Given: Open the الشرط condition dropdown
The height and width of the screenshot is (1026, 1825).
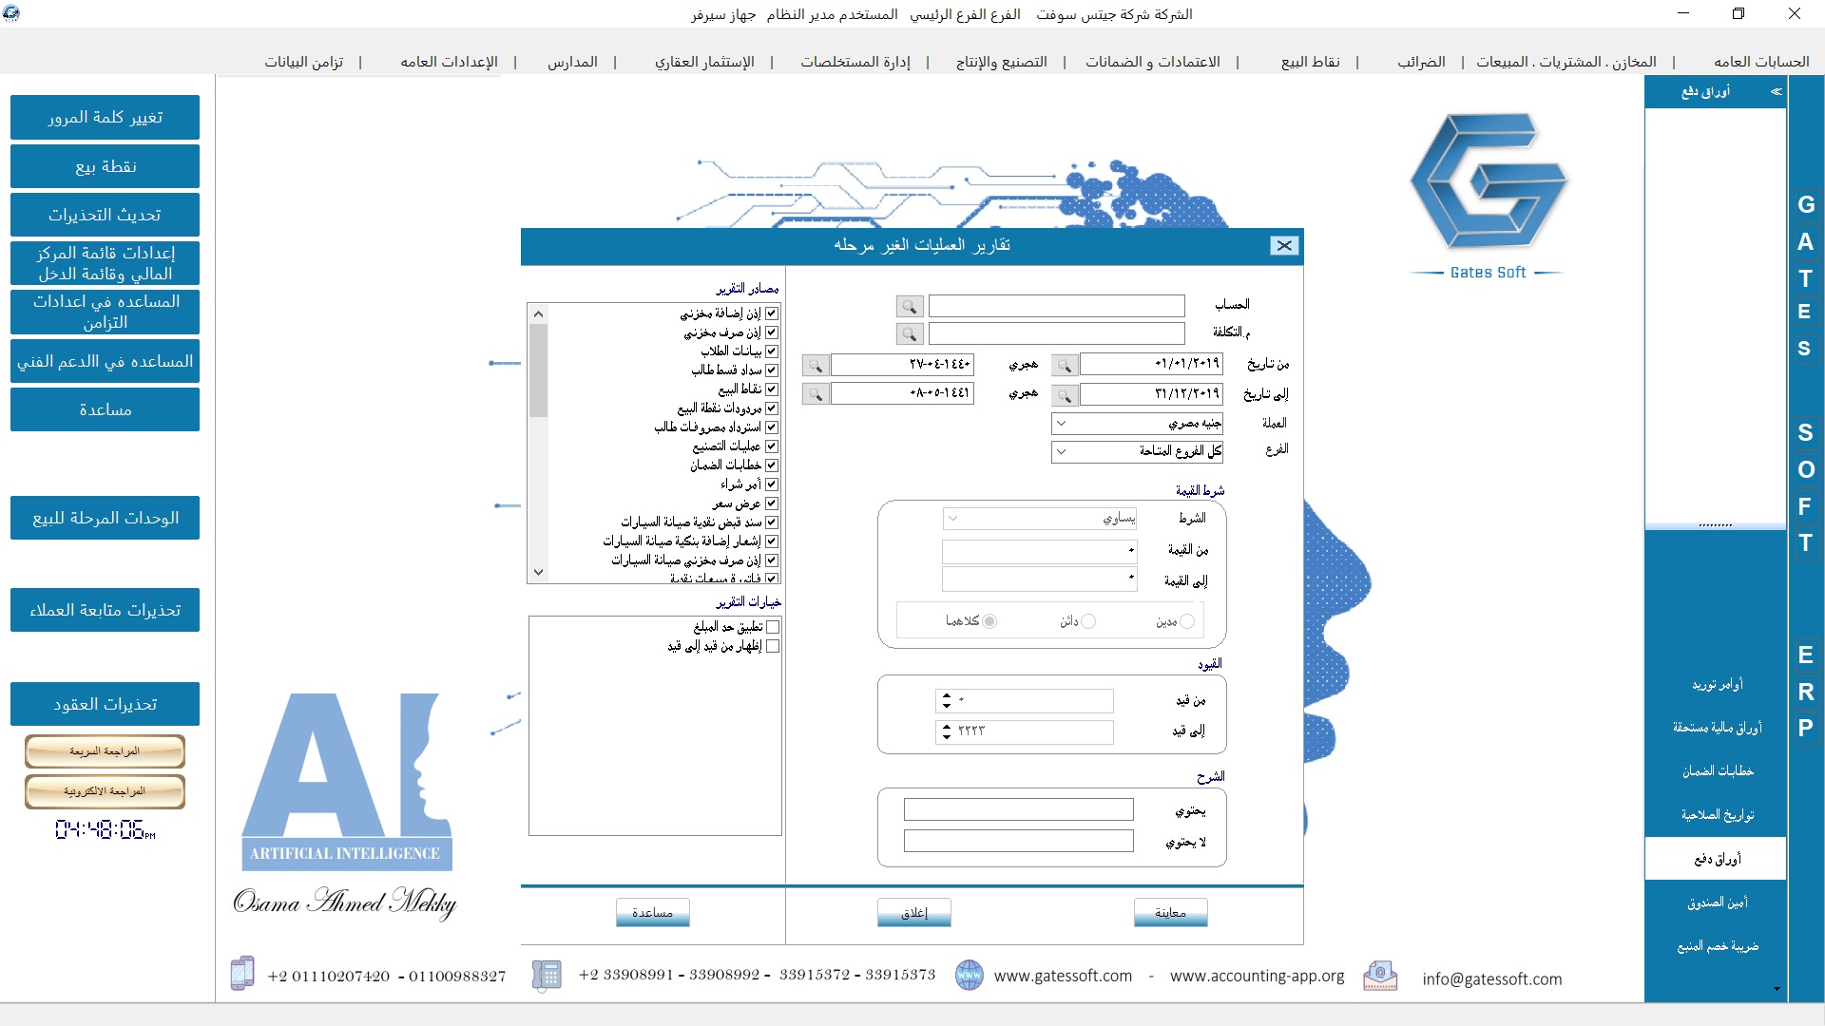Looking at the screenshot, I should [x=953, y=519].
